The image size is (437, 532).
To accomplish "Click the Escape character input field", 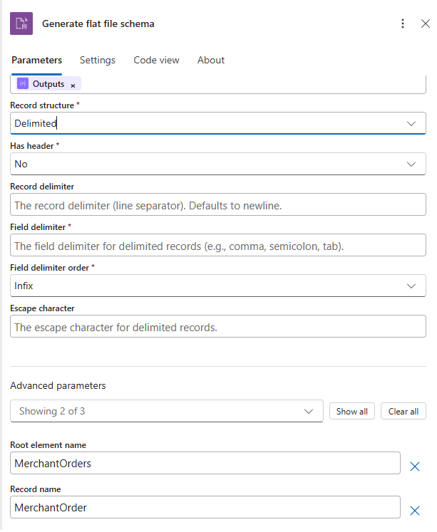I will pos(218,326).
